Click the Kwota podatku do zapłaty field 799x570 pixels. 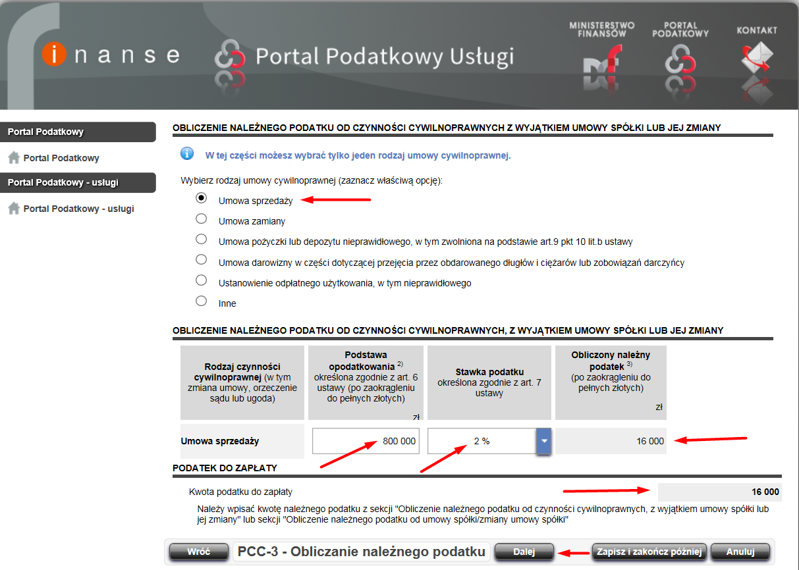pos(720,492)
